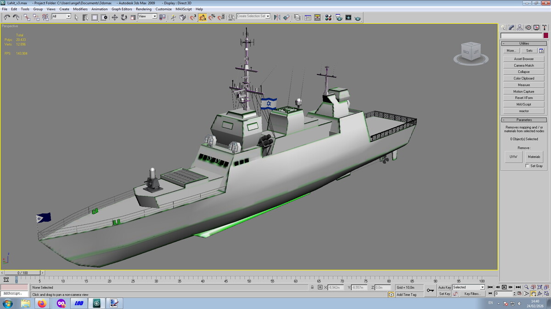Screen dimensions: 551x309
Task: Click the Undo arrow icon
Action: coord(7,17)
